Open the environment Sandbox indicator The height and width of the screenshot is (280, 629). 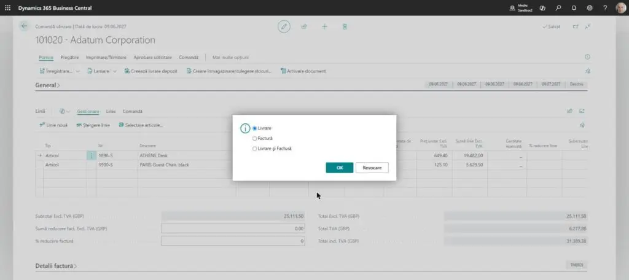click(x=521, y=7)
